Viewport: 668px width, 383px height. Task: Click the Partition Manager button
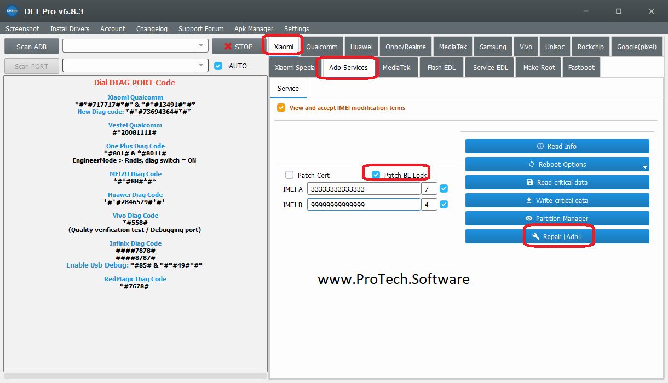557,218
